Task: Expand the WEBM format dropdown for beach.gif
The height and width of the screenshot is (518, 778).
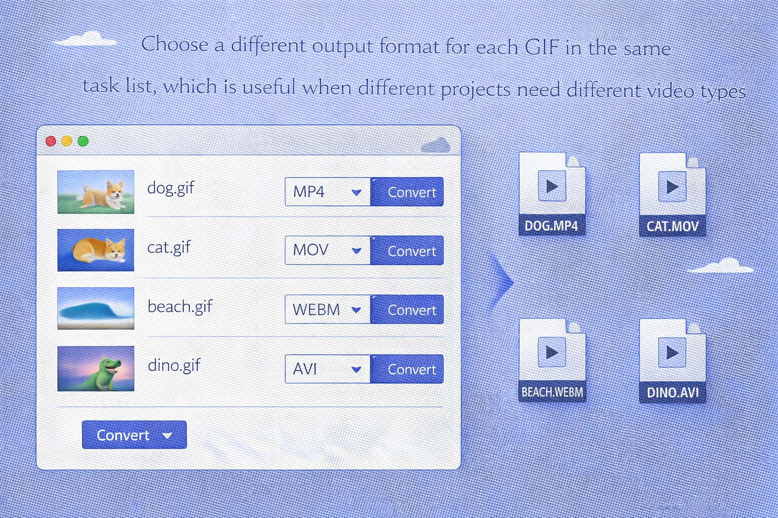Action: (328, 310)
